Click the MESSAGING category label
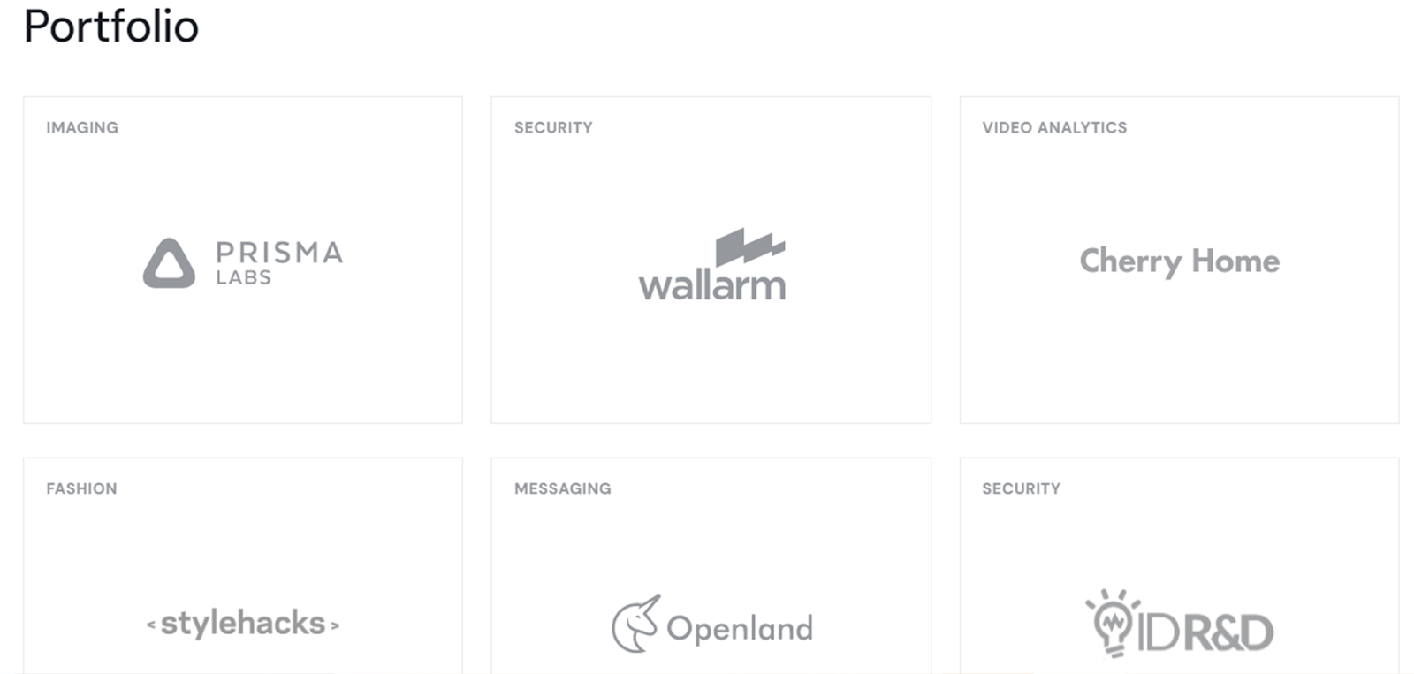The height and width of the screenshot is (674, 1414). tap(562, 488)
